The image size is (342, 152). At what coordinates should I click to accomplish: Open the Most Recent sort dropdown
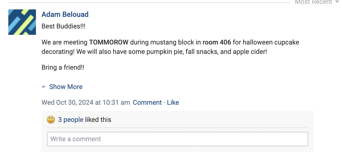point(313,2)
